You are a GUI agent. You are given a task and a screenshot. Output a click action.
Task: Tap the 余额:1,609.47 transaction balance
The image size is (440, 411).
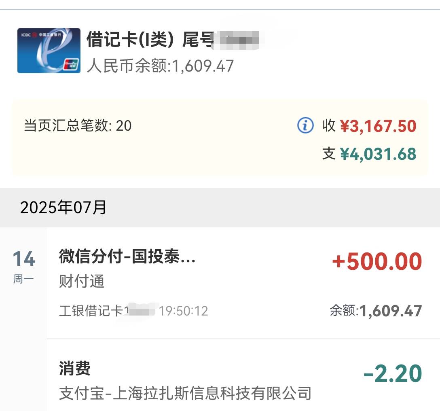376,311
